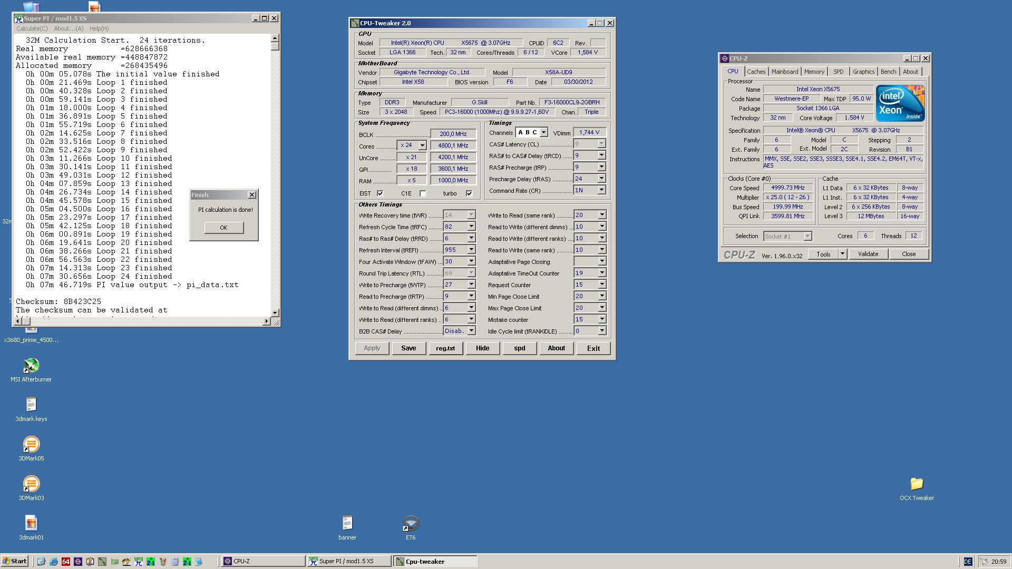Click the Internet Explorer quick launch icon
Image resolution: width=1012 pixels, height=569 pixels.
coord(53,562)
